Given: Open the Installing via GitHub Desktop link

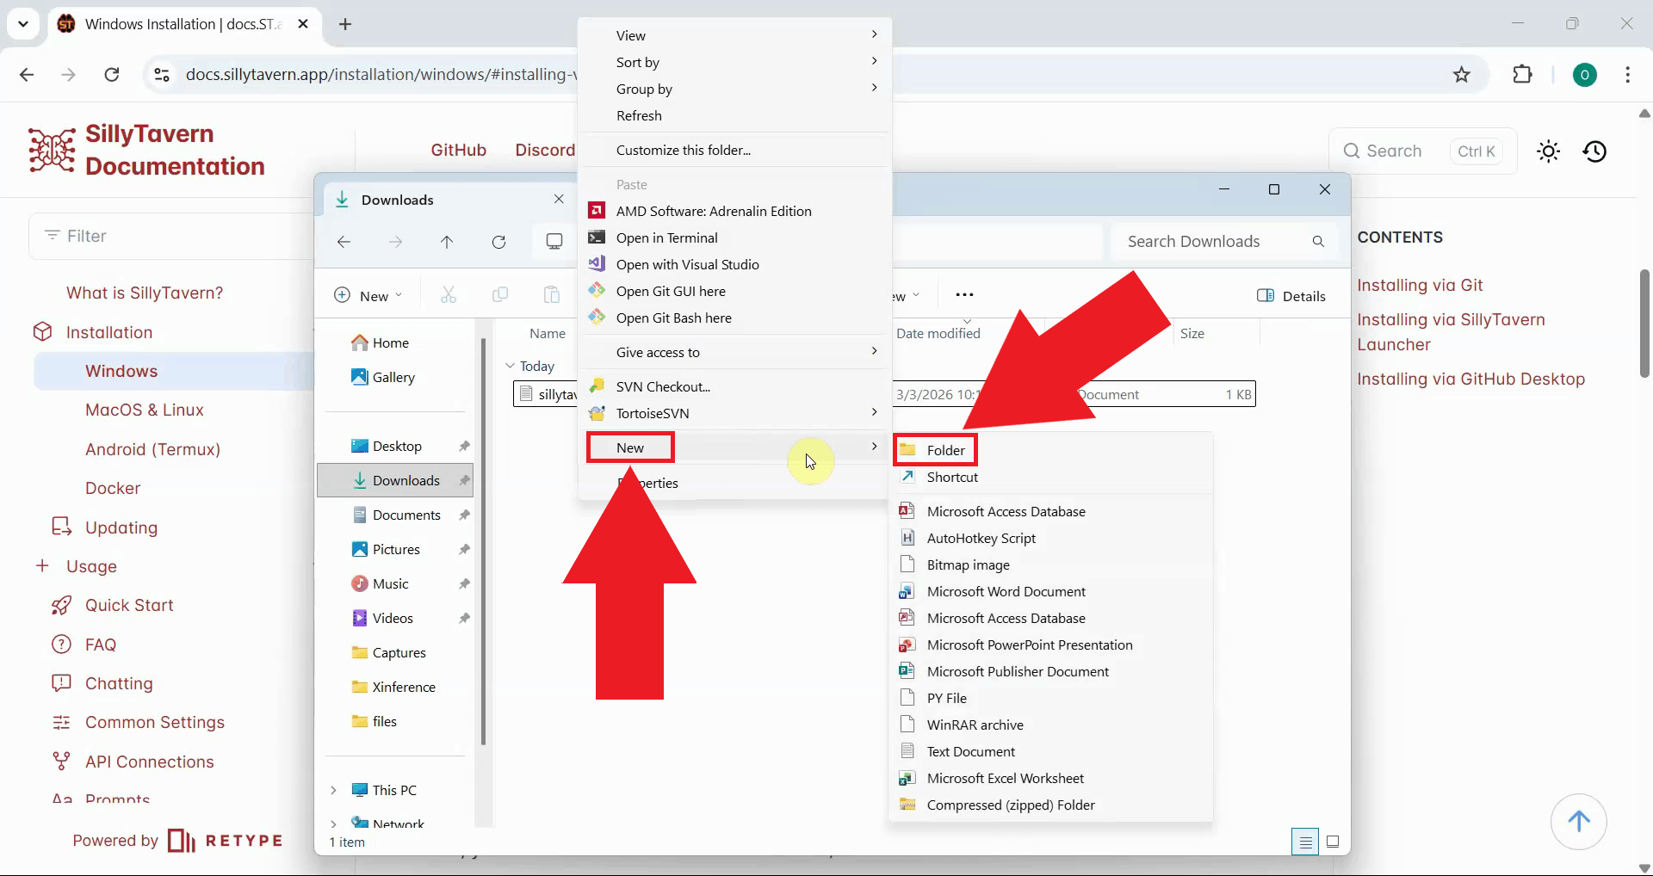Looking at the screenshot, I should coord(1471,379).
